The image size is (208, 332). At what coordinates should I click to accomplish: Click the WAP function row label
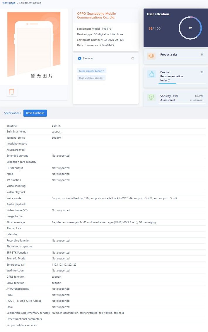(15, 271)
